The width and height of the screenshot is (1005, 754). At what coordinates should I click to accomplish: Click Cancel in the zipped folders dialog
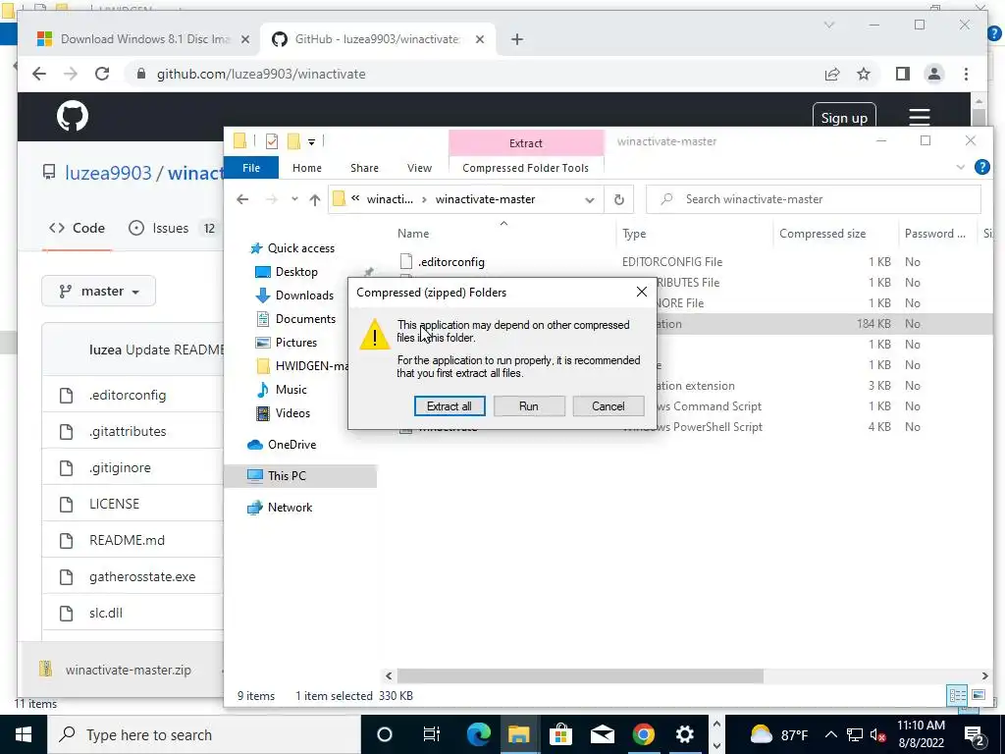(608, 405)
